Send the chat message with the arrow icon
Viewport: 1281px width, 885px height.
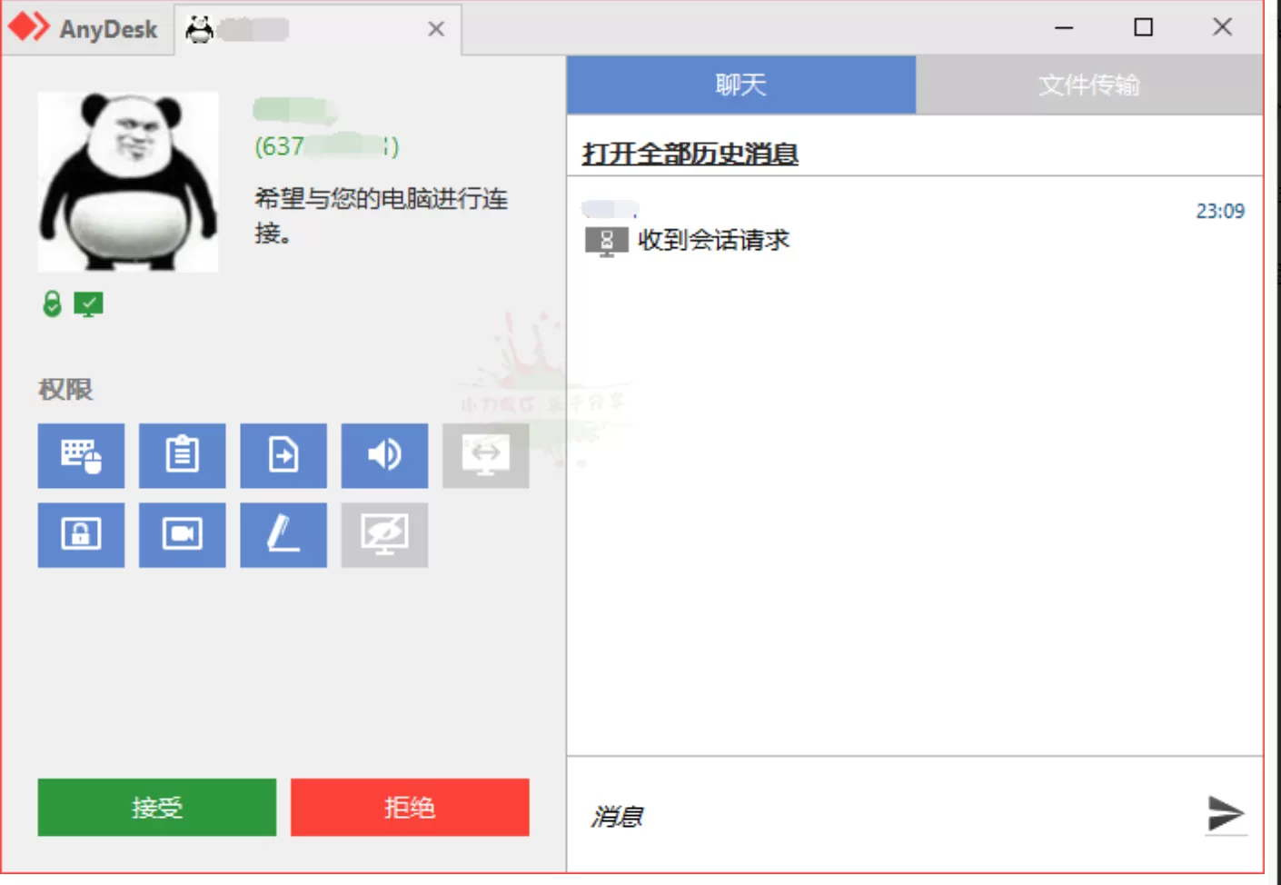point(1225,813)
